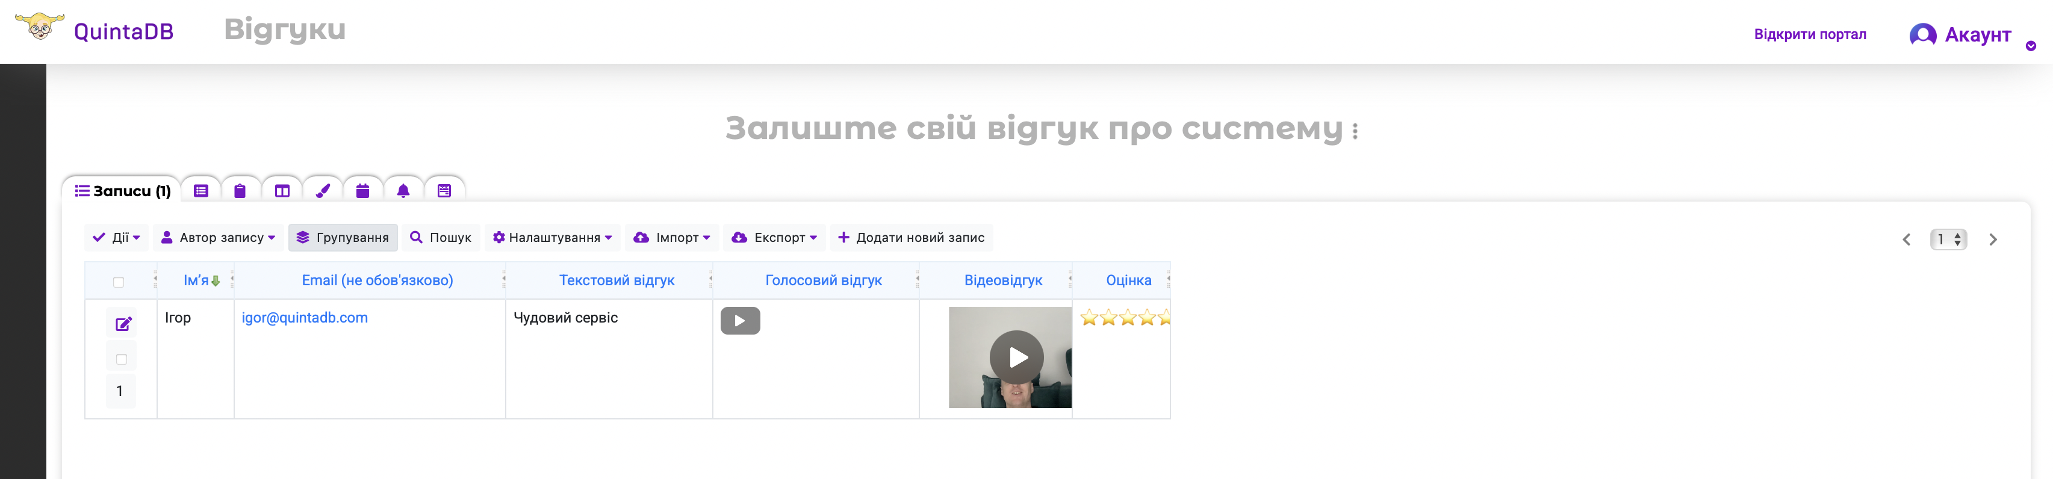
Task: Open the columns layout tab icon
Action: (282, 191)
